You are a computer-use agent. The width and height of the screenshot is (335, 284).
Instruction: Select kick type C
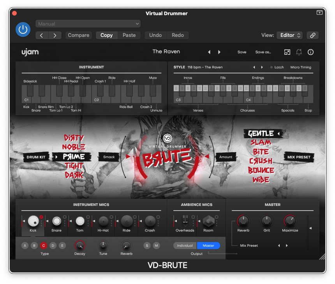coord(44,246)
